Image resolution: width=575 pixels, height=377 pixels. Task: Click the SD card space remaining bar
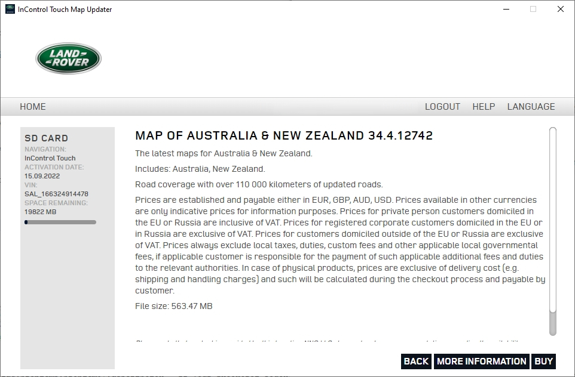pyautogui.click(x=60, y=222)
